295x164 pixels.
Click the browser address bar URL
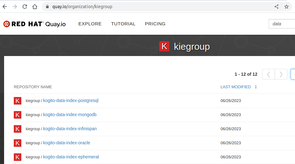82,7
